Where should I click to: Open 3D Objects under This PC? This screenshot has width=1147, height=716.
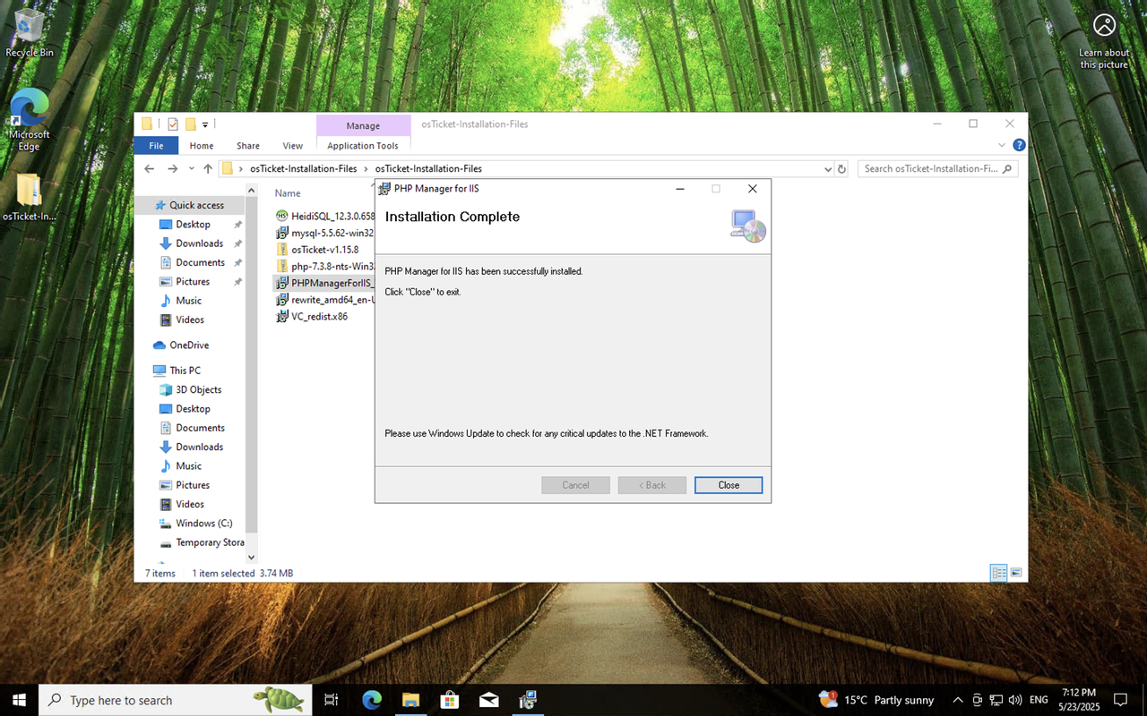coord(198,389)
